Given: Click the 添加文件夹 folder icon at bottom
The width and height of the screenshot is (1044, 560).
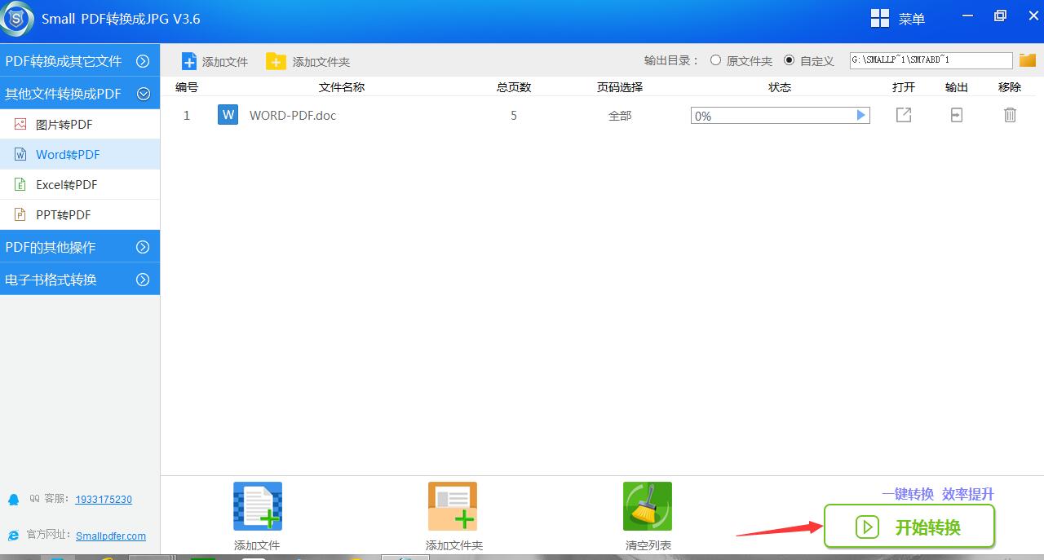Looking at the screenshot, I should click(x=453, y=506).
